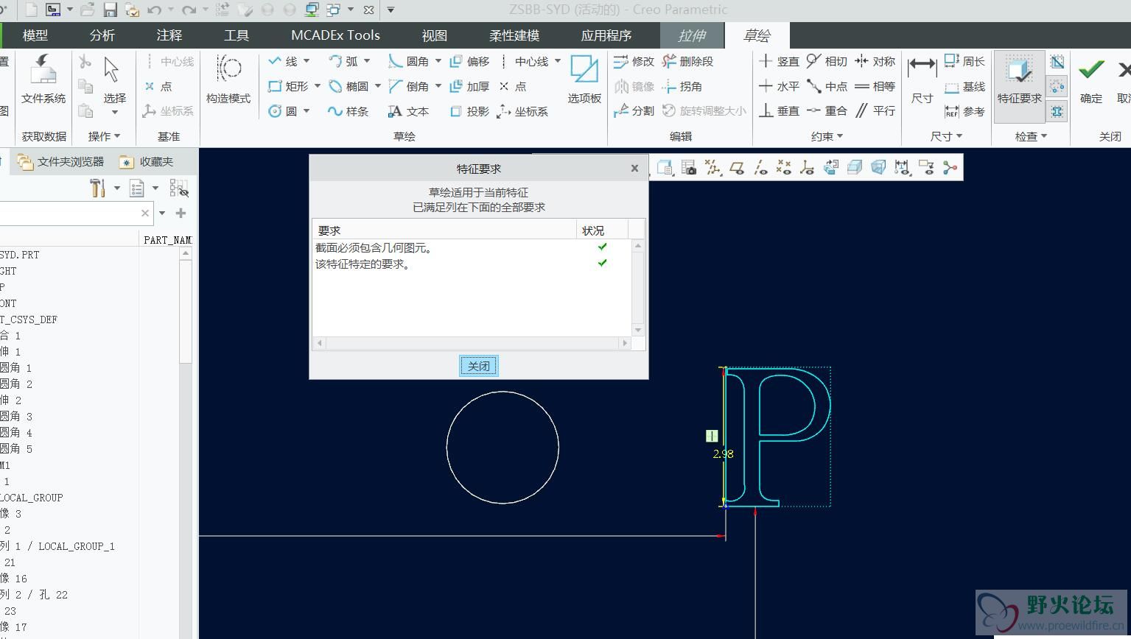1131x639 pixels.
Task: Click Feature Requirements (特征要求) button
Action: [1020, 86]
